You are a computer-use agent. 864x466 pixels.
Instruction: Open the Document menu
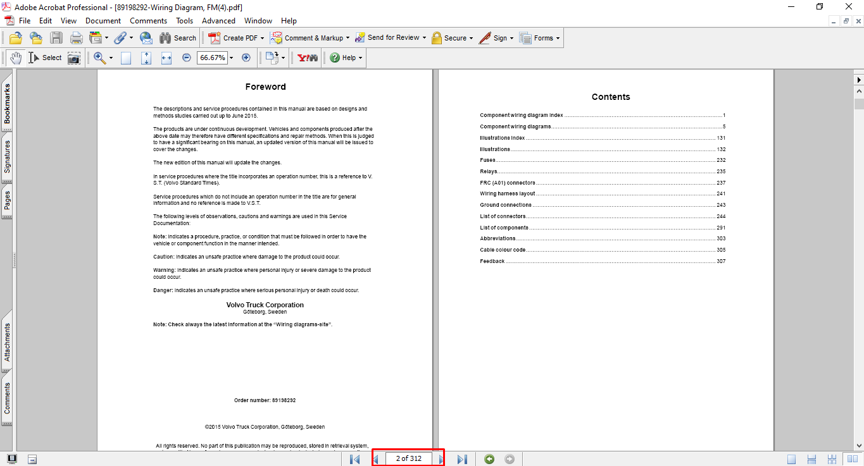pos(103,21)
